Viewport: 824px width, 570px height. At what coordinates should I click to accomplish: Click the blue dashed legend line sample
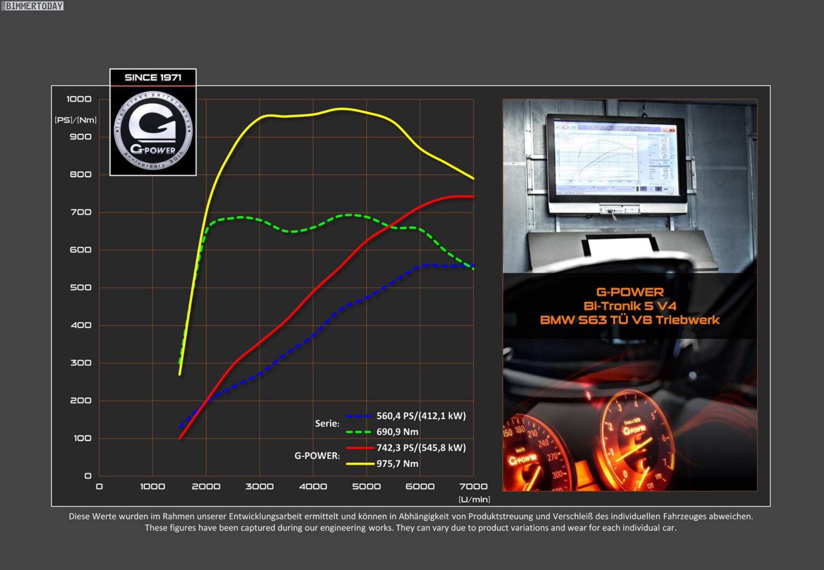[x=358, y=416]
